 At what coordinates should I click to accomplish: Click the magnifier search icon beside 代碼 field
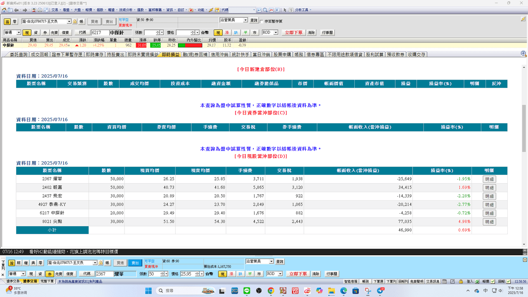tap(265, 10)
